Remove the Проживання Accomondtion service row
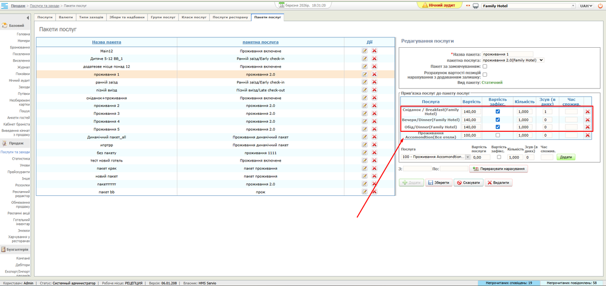Screen dimensions: 606x286 [x=587, y=135]
